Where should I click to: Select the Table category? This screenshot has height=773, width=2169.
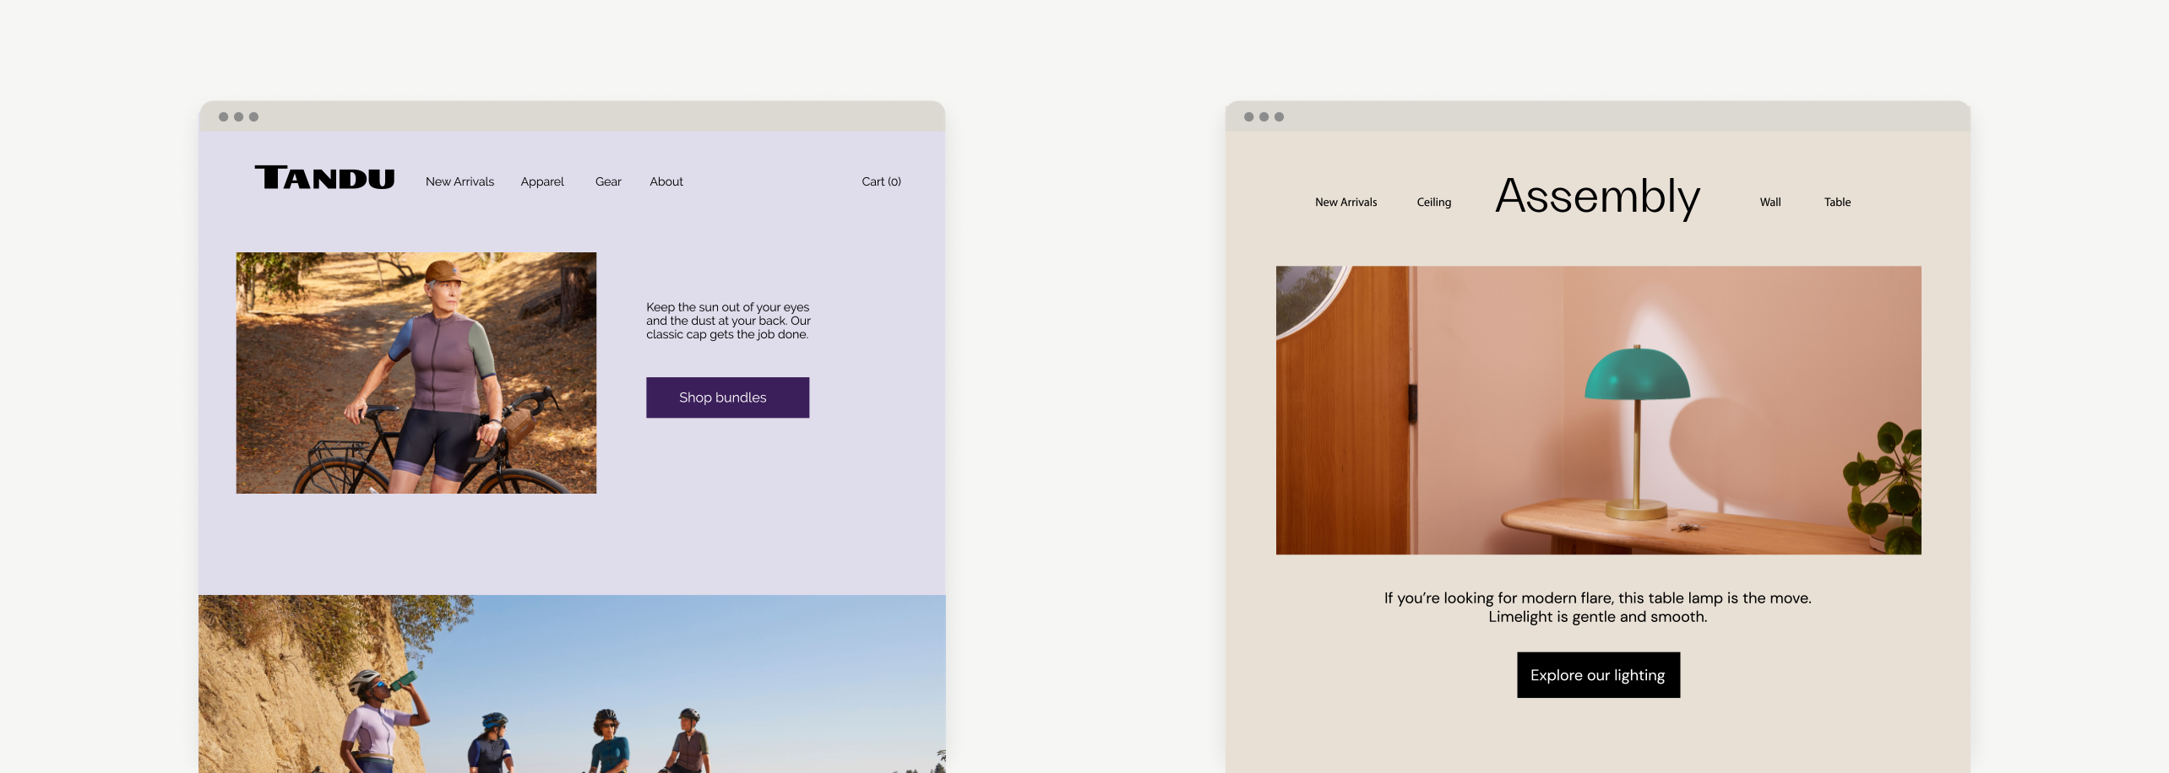click(1836, 203)
